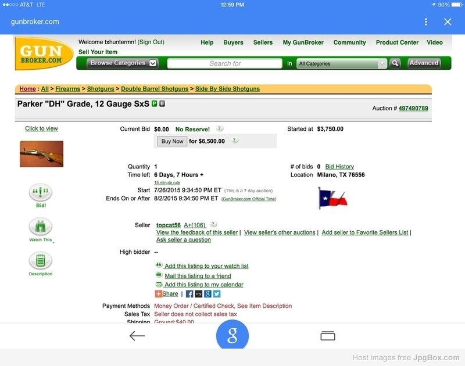Share listing via MySpace icon
The height and width of the screenshot is (366, 465).
point(199,294)
